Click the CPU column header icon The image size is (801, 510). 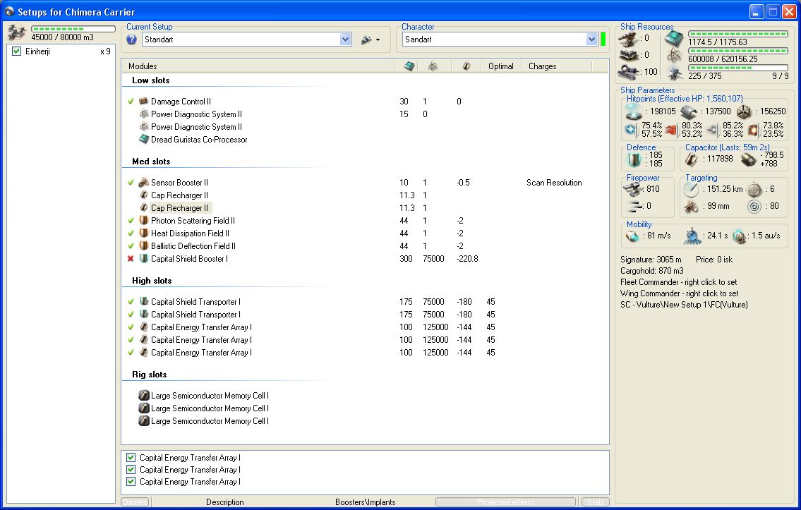point(409,66)
